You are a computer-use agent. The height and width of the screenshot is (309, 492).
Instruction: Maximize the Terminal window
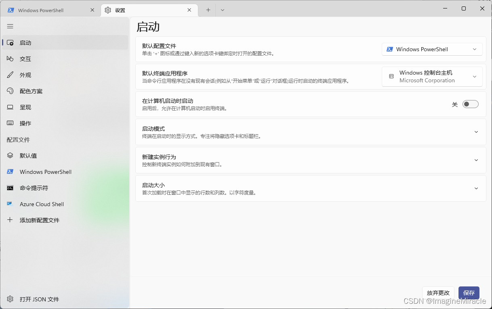coord(464,8)
